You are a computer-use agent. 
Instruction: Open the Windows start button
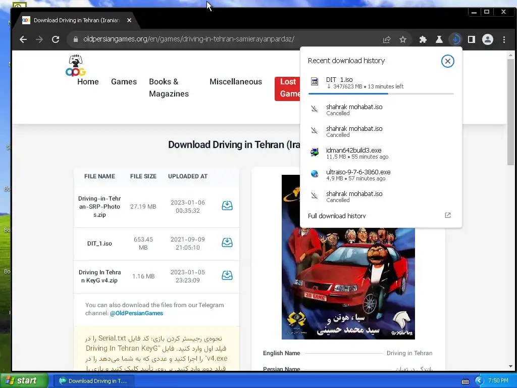(23, 380)
